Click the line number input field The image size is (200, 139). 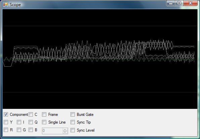click(x=52, y=131)
